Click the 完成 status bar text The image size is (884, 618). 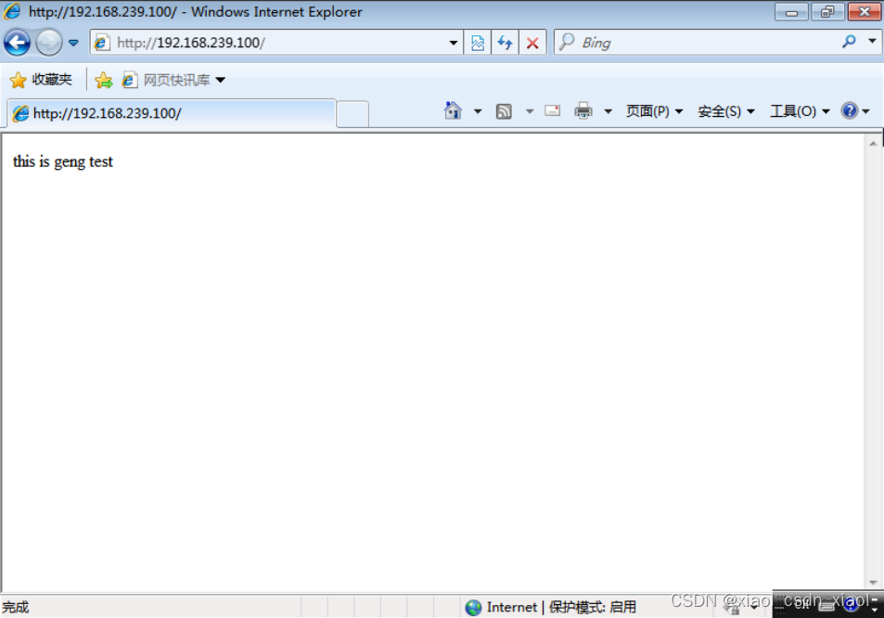(15, 607)
